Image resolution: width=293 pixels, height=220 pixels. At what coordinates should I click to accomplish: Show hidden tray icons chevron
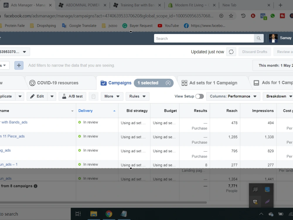point(261,214)
